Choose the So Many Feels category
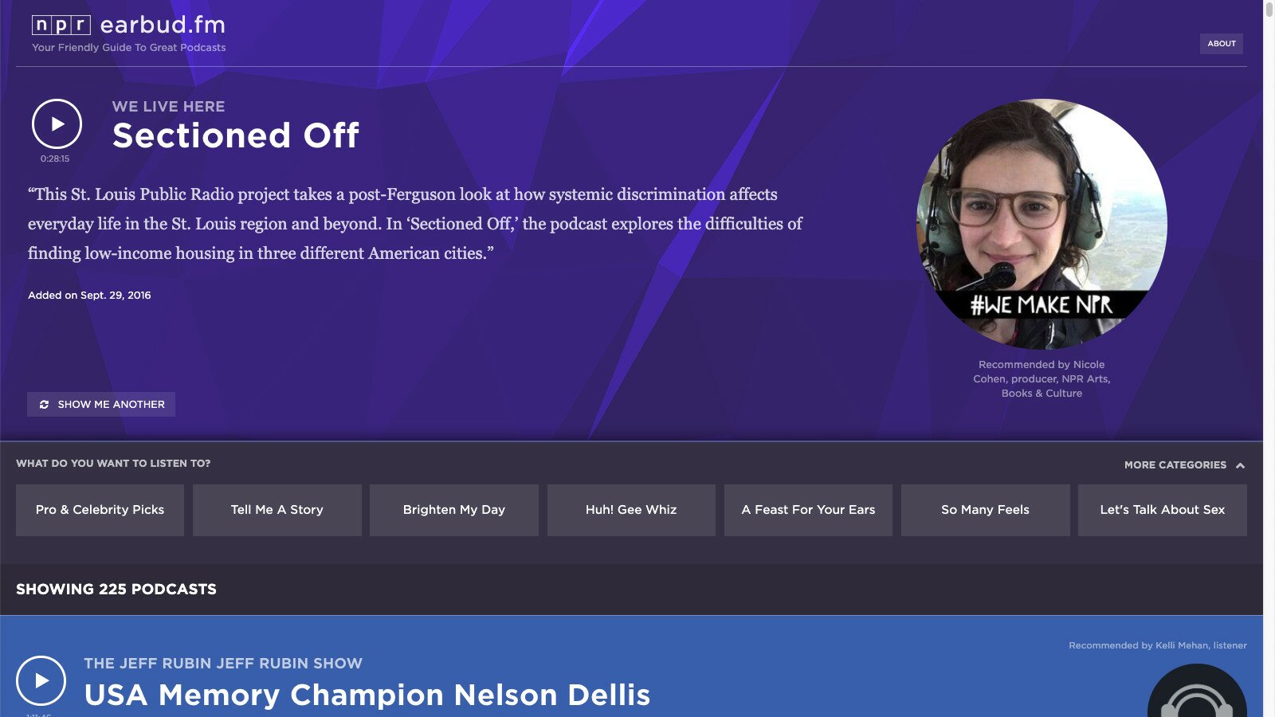The width and height of the screenshot is (1275, 717). click(985, 510)
